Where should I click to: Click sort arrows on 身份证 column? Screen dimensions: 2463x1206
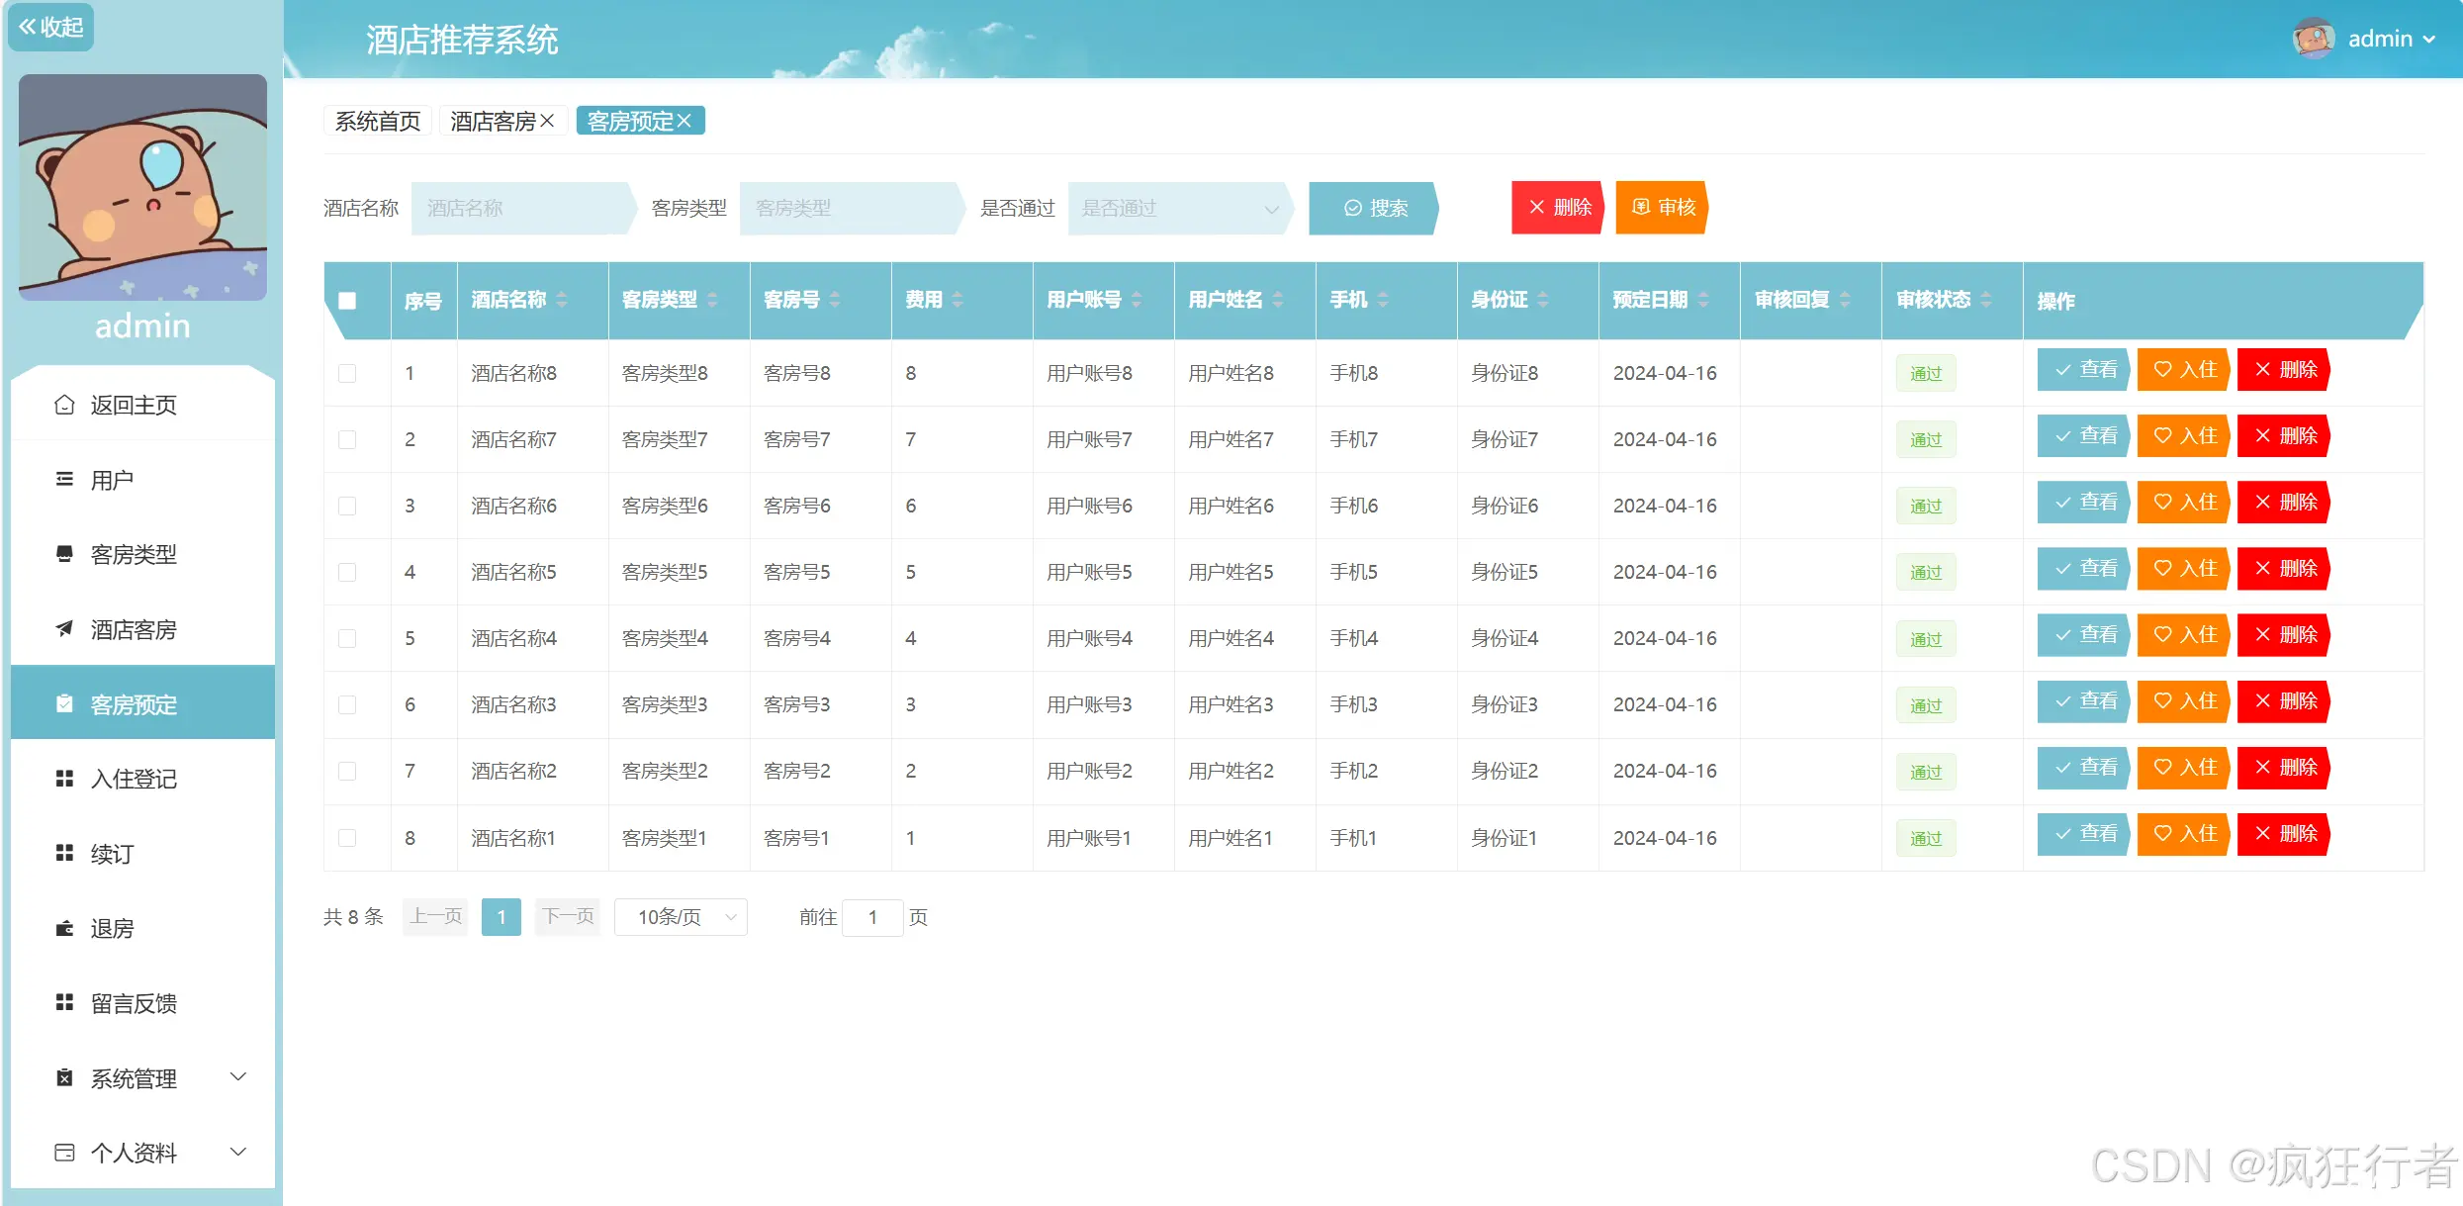pos(1543,300)
